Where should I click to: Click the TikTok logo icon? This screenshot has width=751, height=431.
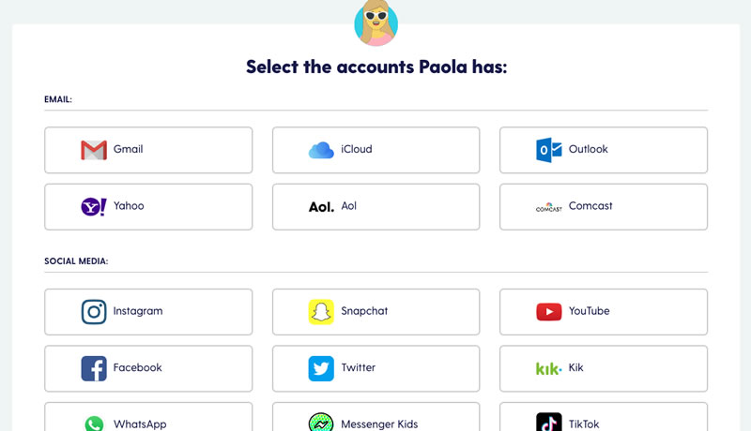(549, 422)
